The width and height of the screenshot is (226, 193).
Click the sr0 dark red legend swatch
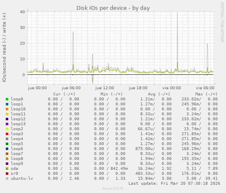tap(7, 174)
